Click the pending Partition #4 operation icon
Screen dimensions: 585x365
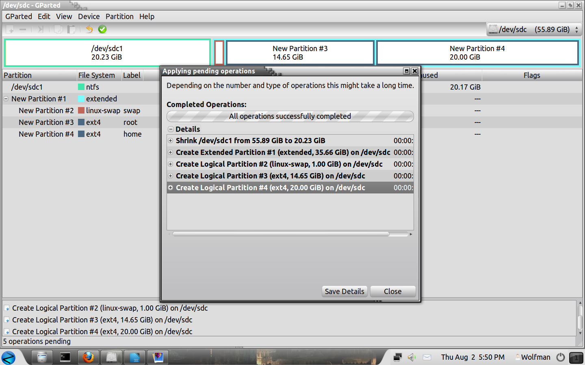tap(7, 332)
